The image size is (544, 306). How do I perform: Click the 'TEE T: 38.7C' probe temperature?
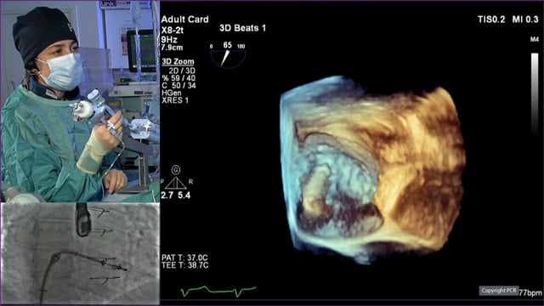point(185,265)
